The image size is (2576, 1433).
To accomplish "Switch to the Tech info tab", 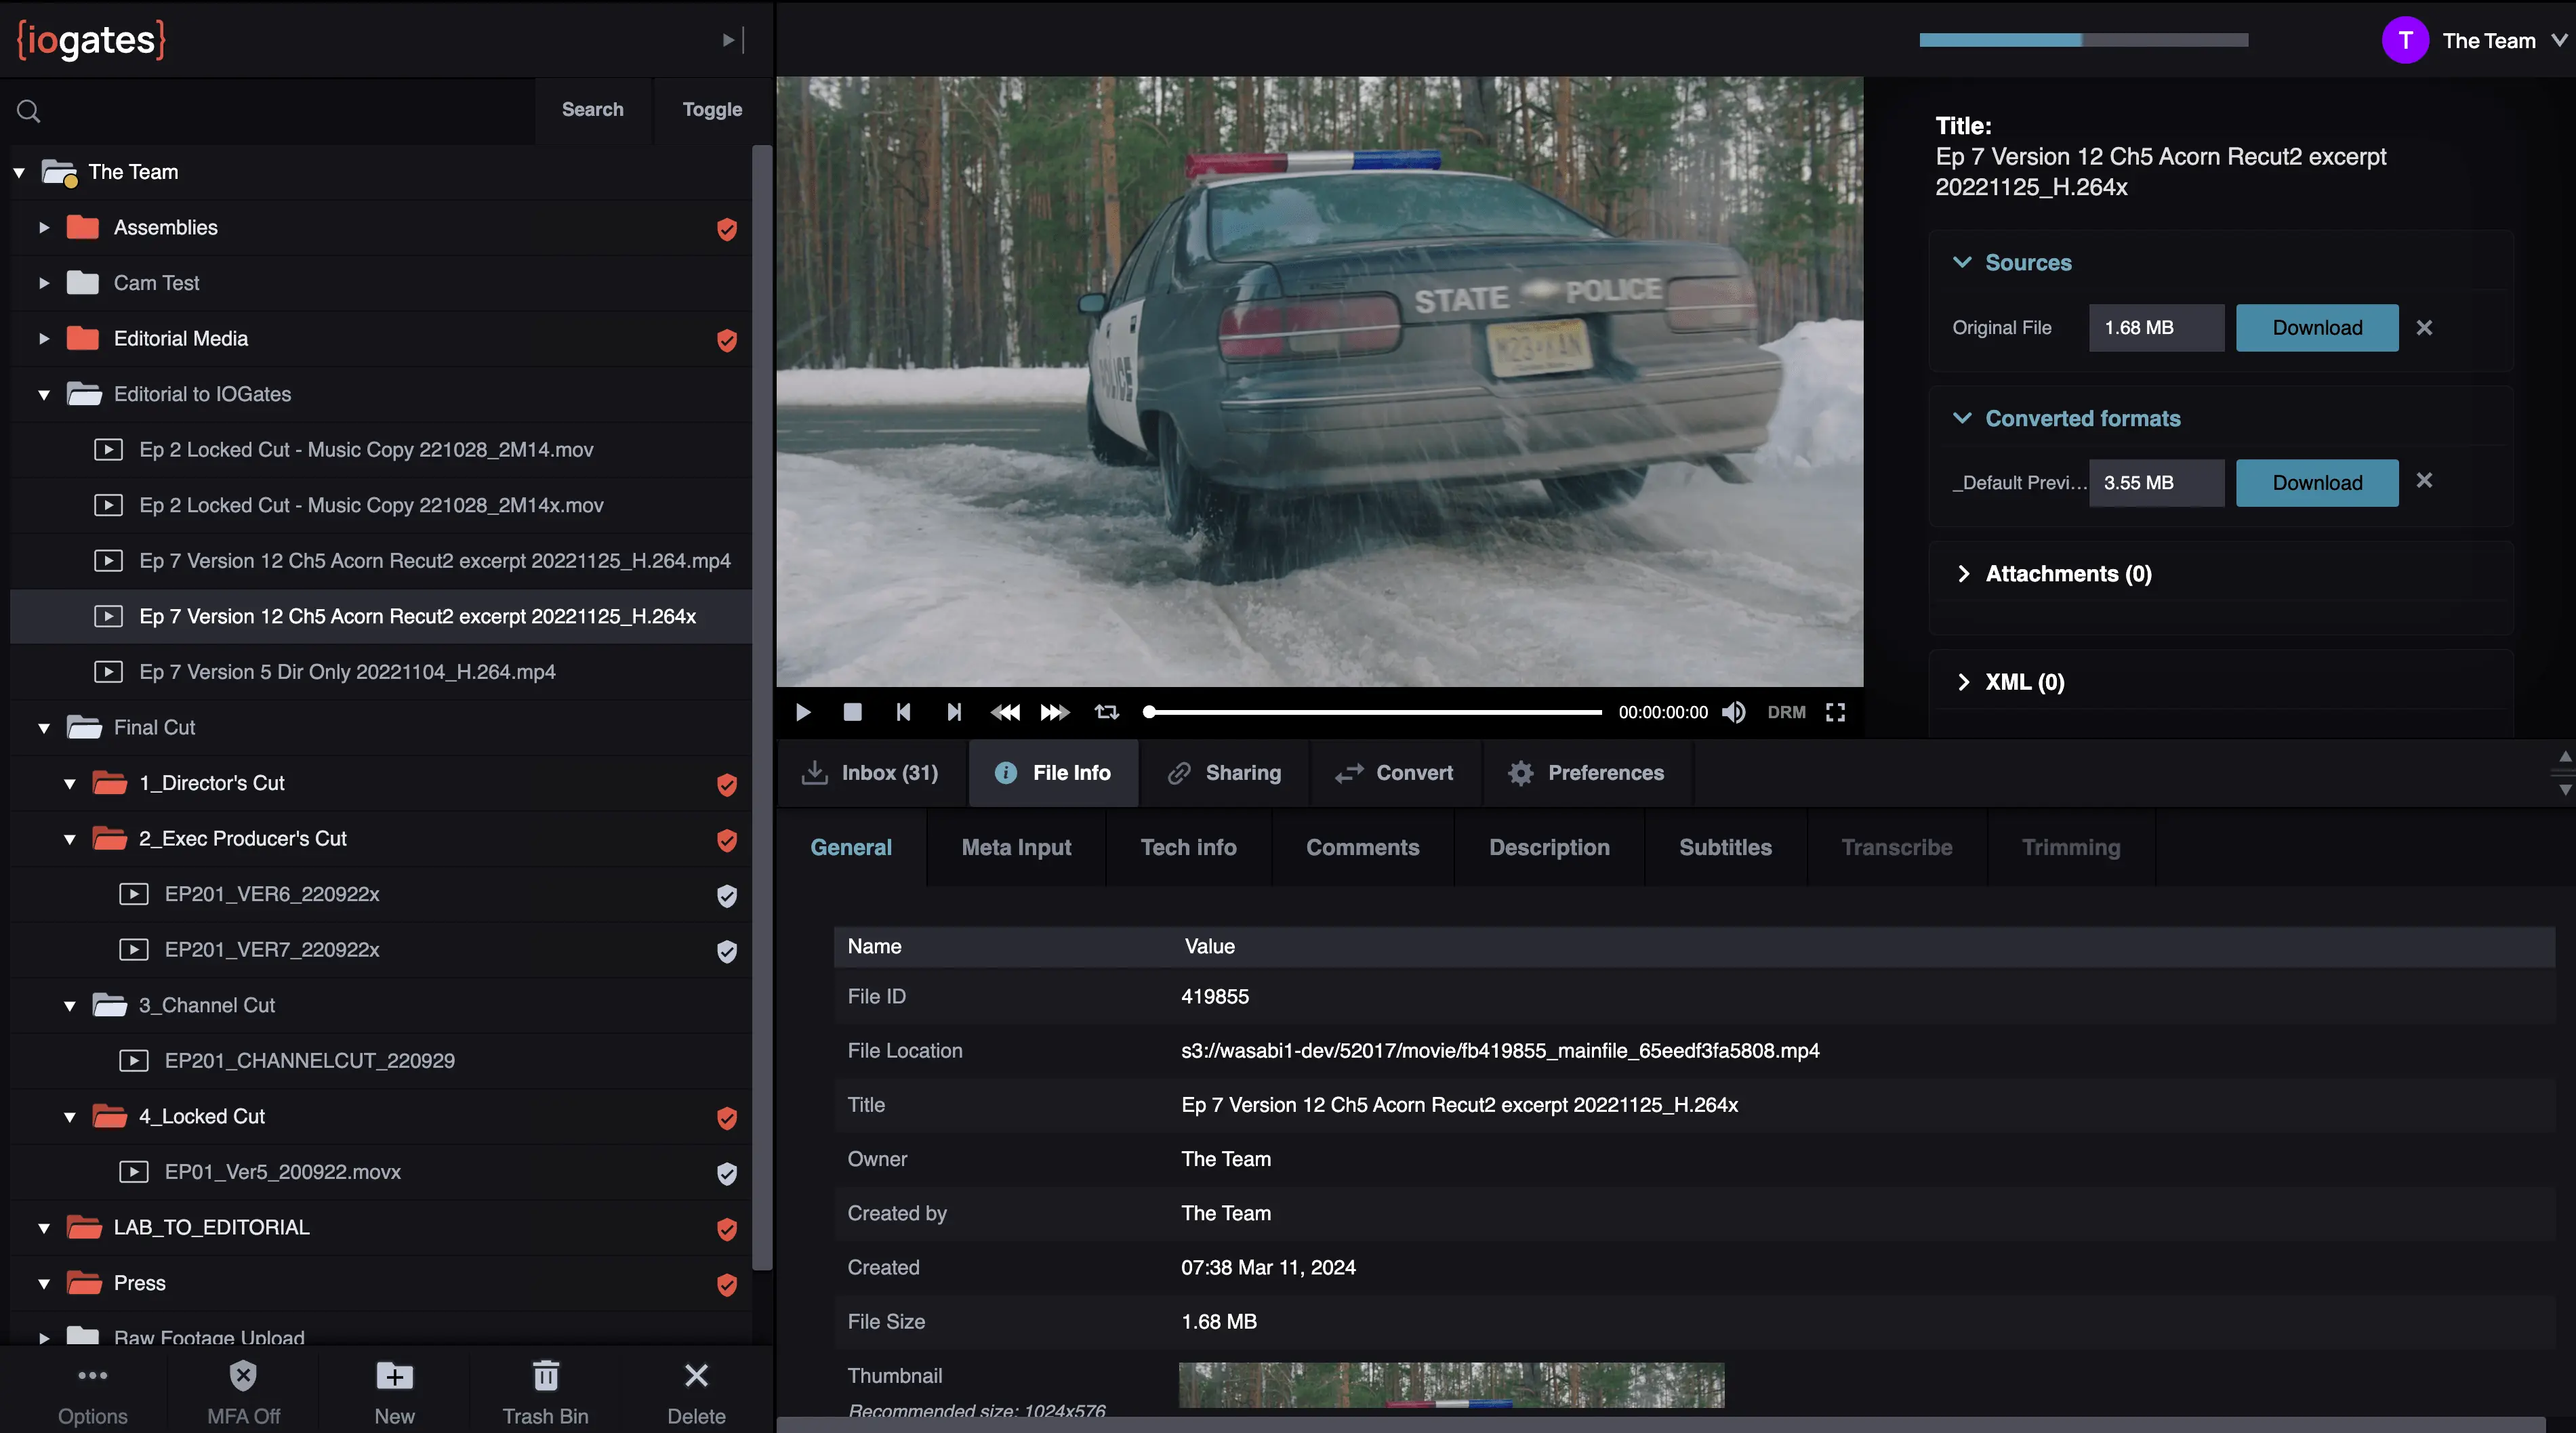I will (1188, 848).
